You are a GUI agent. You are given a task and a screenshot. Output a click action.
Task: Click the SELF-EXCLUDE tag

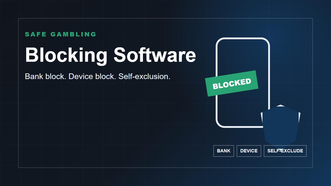[285, 151]
